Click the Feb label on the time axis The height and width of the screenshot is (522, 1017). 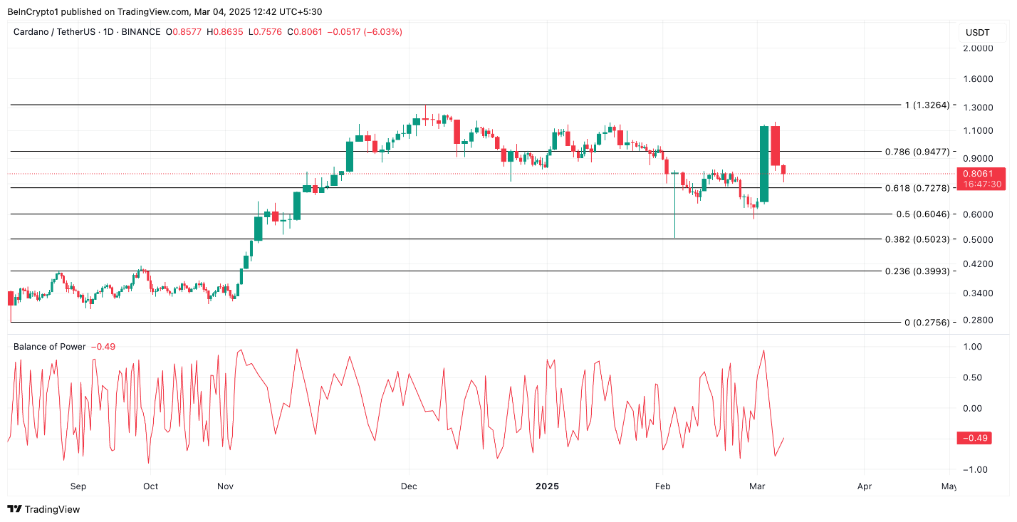(x=662, y=486)
